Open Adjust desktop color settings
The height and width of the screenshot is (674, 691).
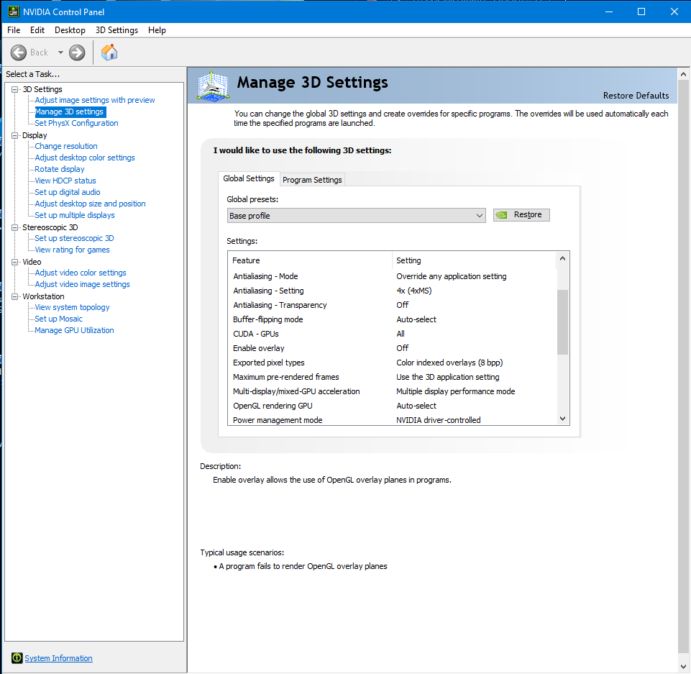pyautogui.click(x=85, y=158)
